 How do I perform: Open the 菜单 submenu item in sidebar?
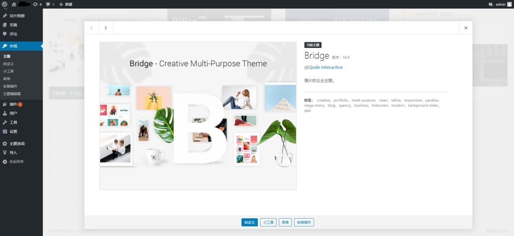pos(7,79)
